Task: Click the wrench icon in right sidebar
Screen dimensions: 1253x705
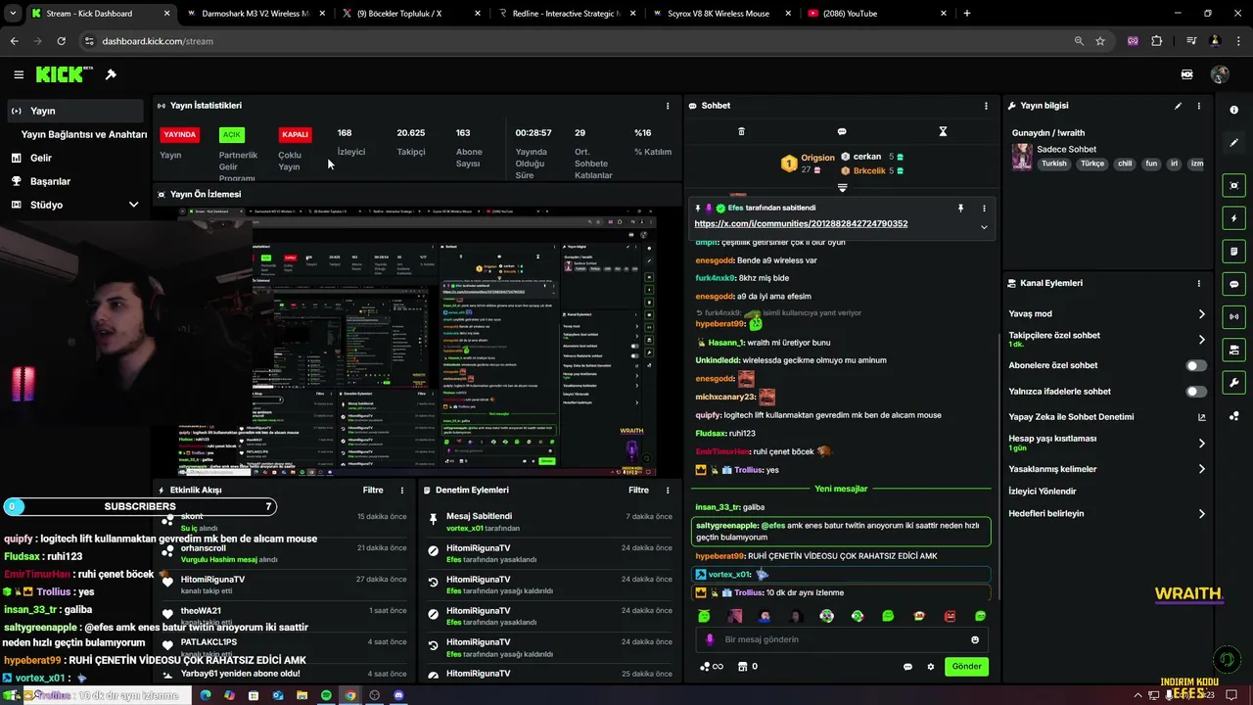Action: (1234, 383)
